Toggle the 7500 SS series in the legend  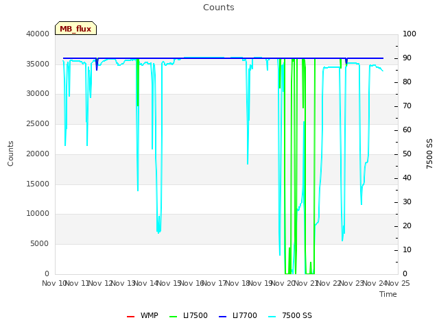coord(289,315)
